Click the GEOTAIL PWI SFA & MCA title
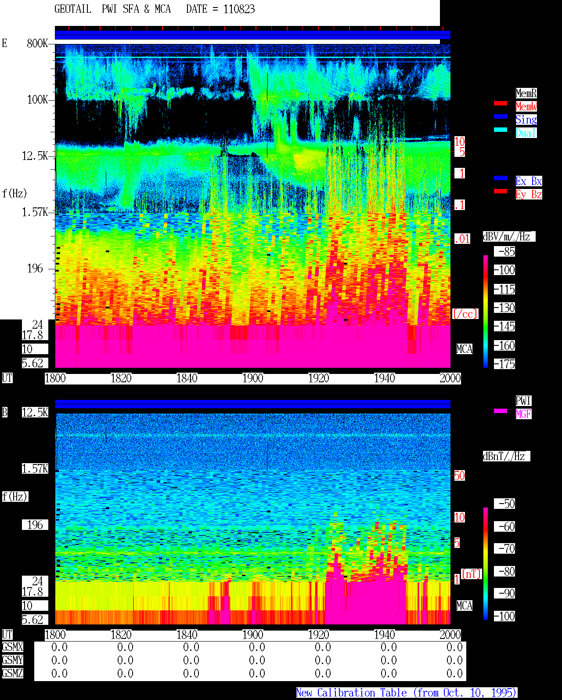Screen dimensions: 562x700 pos(112,9)
